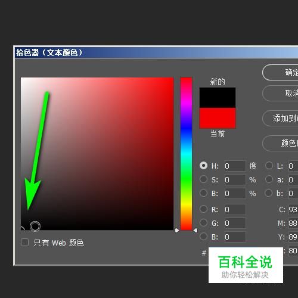
Task: Click the Lab b value input field
Action: point(293,193)
